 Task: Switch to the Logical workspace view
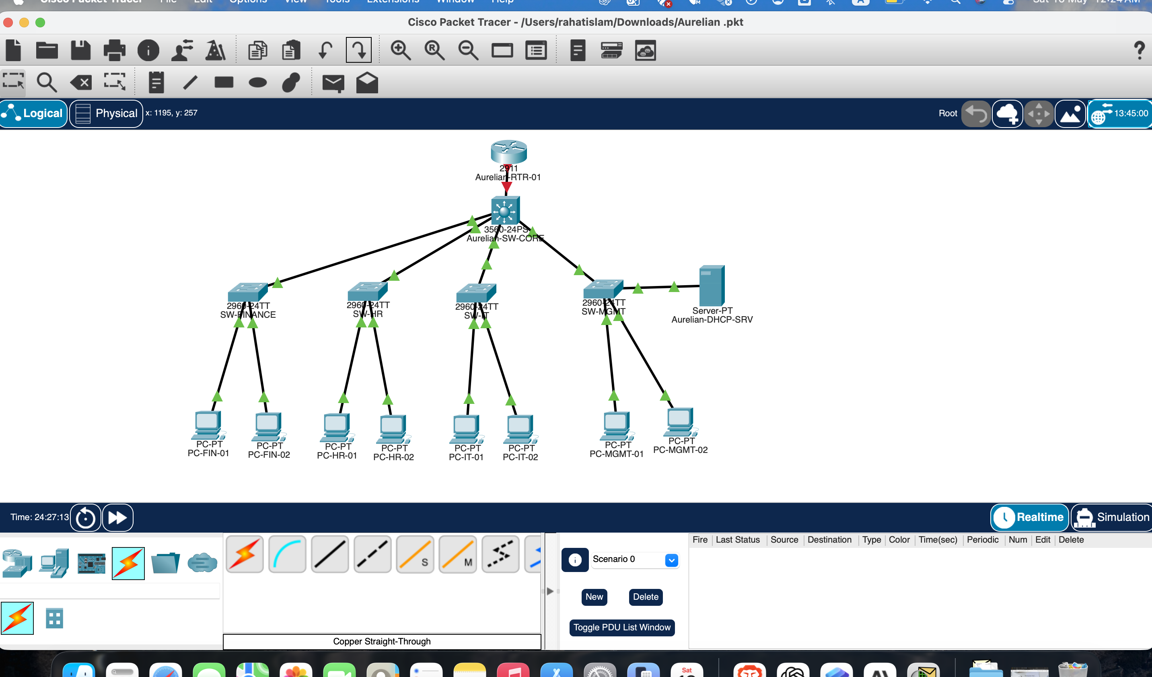(34, 113)
